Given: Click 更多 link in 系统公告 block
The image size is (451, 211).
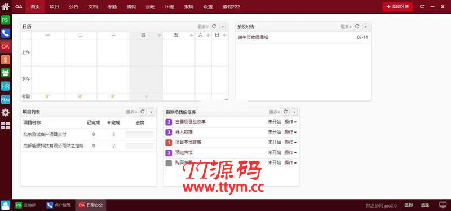Looking at the screenshot, I should click(x=346, y=27).
